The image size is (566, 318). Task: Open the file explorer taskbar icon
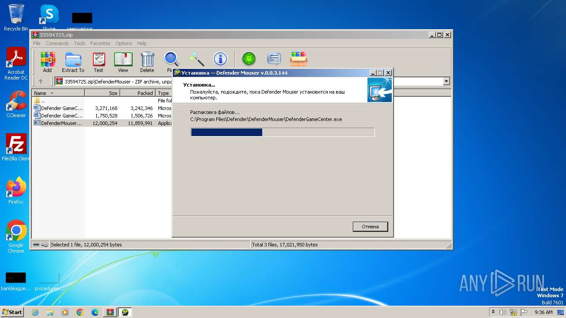(x=50, y=312)
